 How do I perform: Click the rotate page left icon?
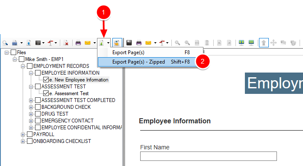[219, 43]
